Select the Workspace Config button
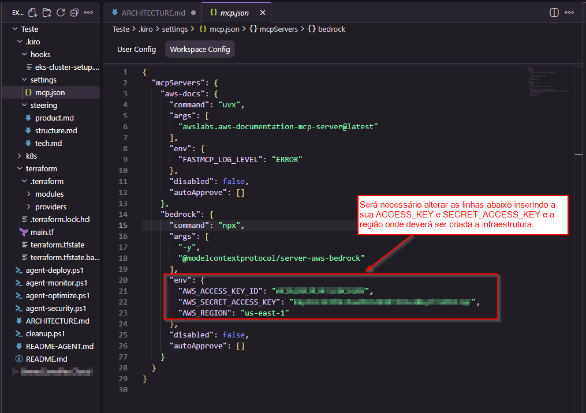 (200, 50)
